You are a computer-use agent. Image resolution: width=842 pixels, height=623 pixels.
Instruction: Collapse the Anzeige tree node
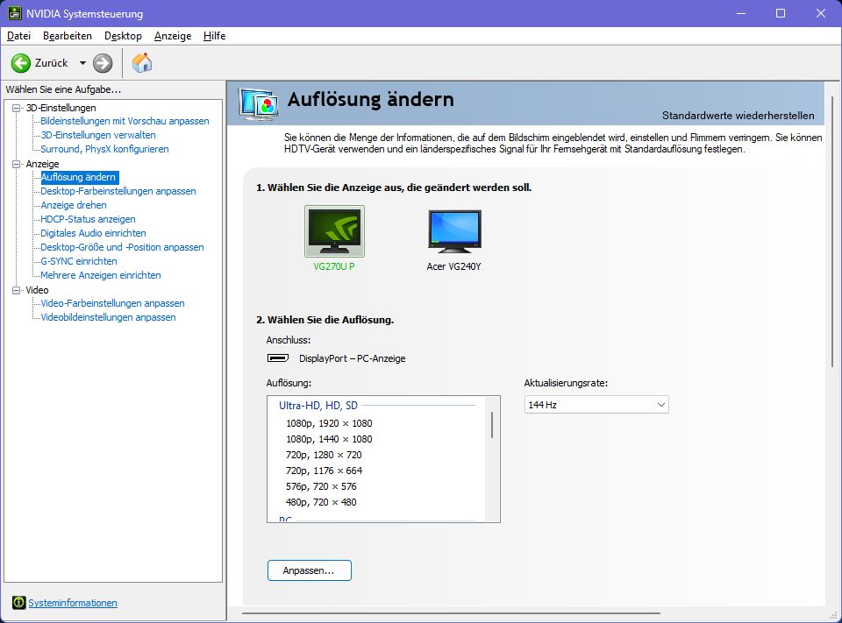pos(17,164)
